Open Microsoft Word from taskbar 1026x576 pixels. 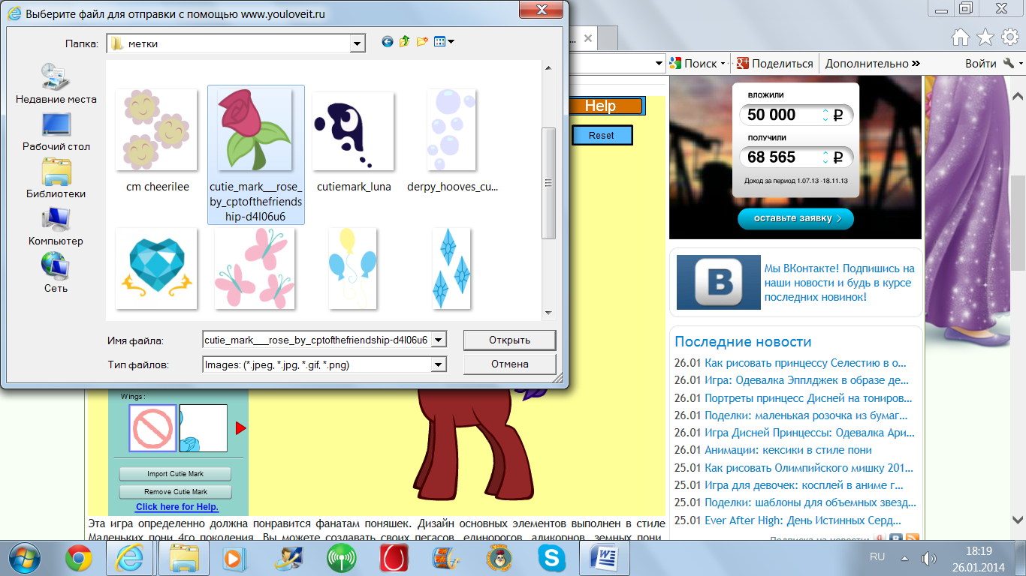pyautogui.click(x=604, y=558)
